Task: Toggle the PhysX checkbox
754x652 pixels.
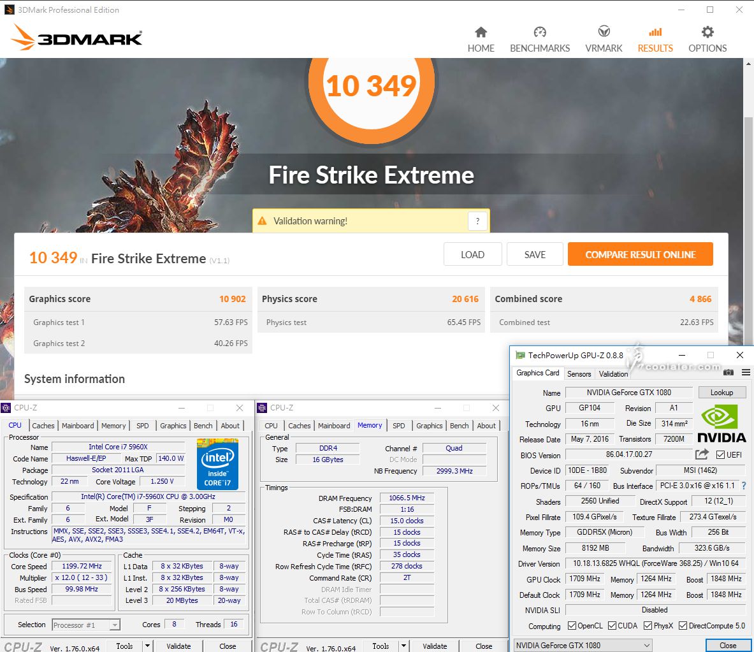Action: click(648, 626)
